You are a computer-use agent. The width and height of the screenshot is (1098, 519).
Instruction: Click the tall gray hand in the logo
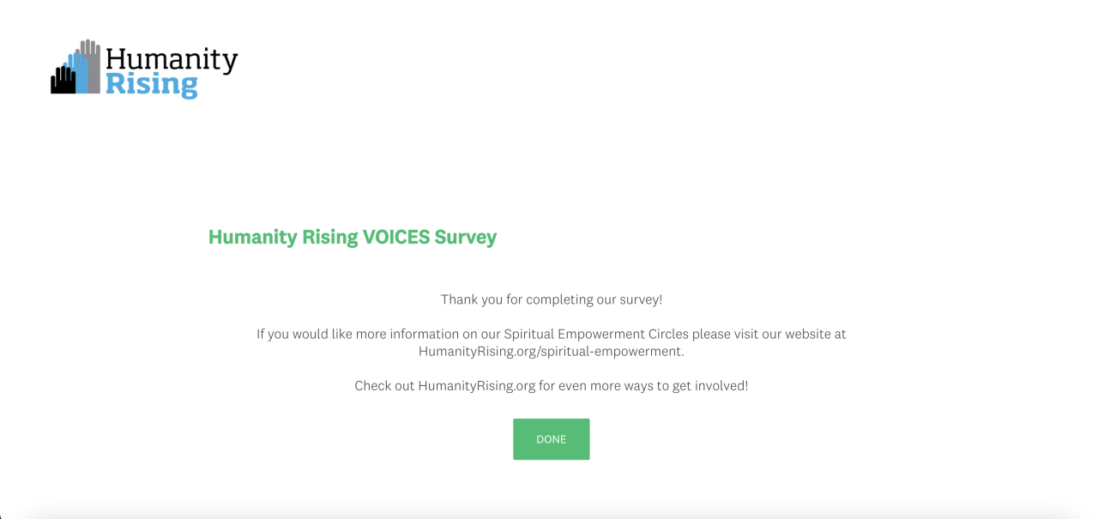tap(92, 64)
